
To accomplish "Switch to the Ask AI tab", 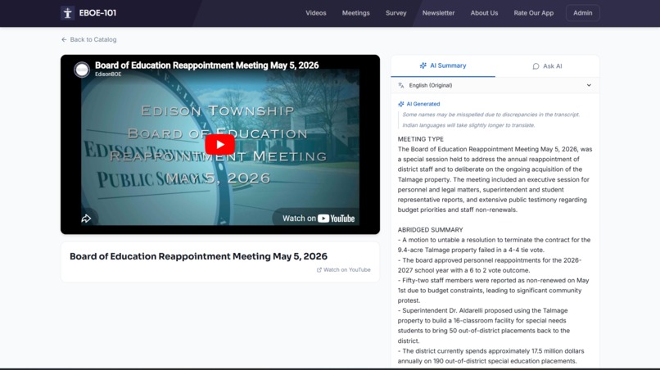I will tap(547, 66).
